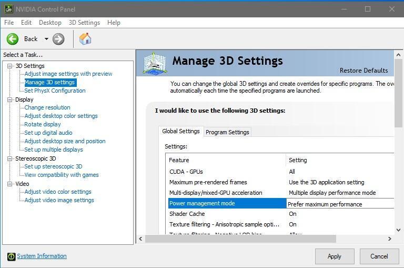Click the Setting column header
The height and width of the screenshot is (268, 404).
click(x=298, y=160)
